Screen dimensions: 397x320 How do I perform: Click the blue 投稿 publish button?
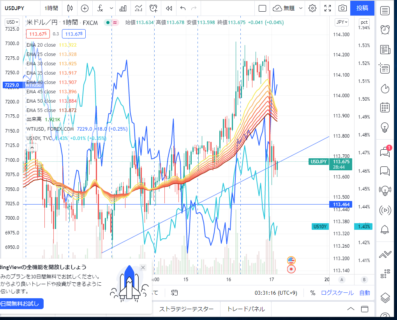tap(362, 8)
